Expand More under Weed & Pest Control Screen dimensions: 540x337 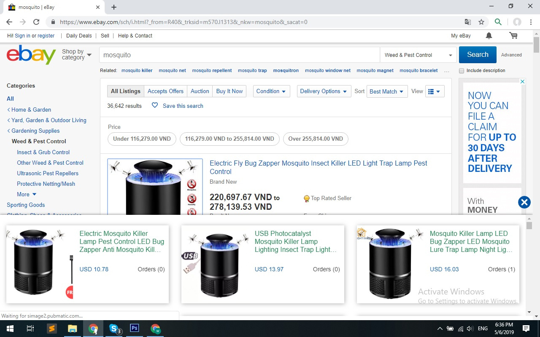[x=27, y=194]
